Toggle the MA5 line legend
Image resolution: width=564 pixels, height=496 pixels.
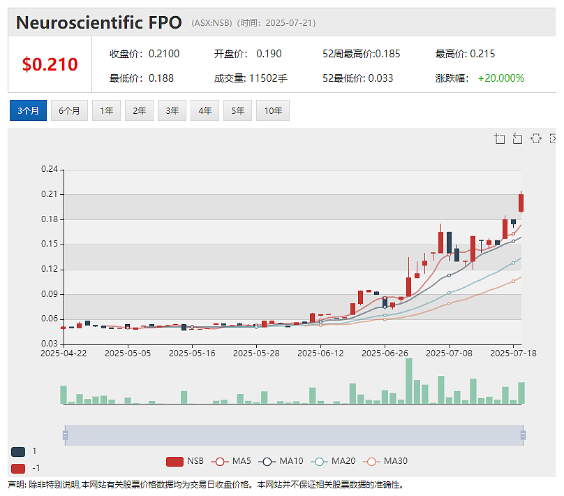(x=231, y=462)
